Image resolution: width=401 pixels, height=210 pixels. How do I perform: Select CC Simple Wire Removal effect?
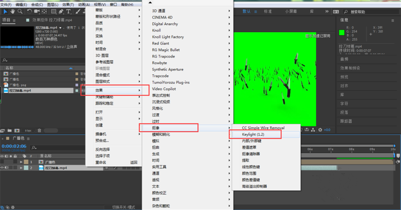tap(266, 128)
